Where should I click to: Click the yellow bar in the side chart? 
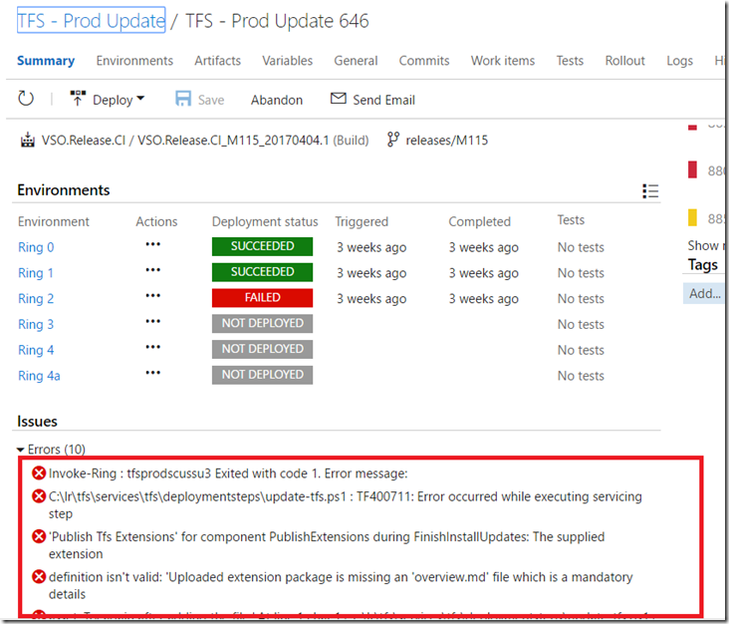point(692,217)
